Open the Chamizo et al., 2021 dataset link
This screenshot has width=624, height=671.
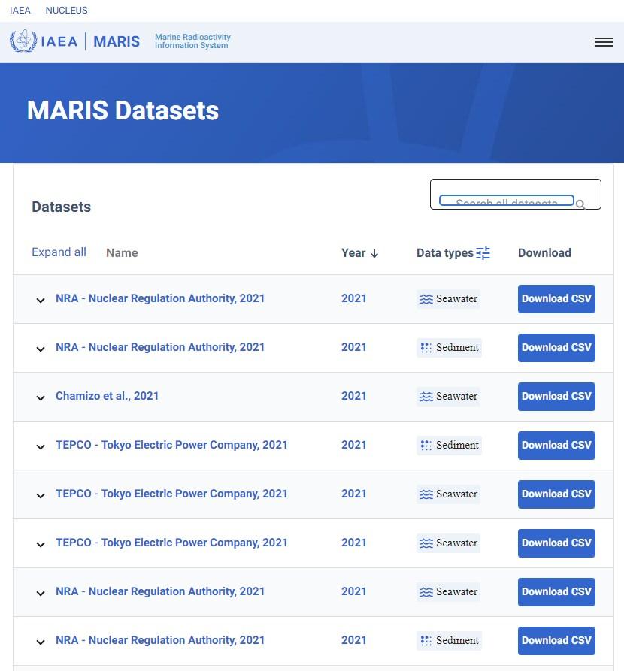click(107, 396)
